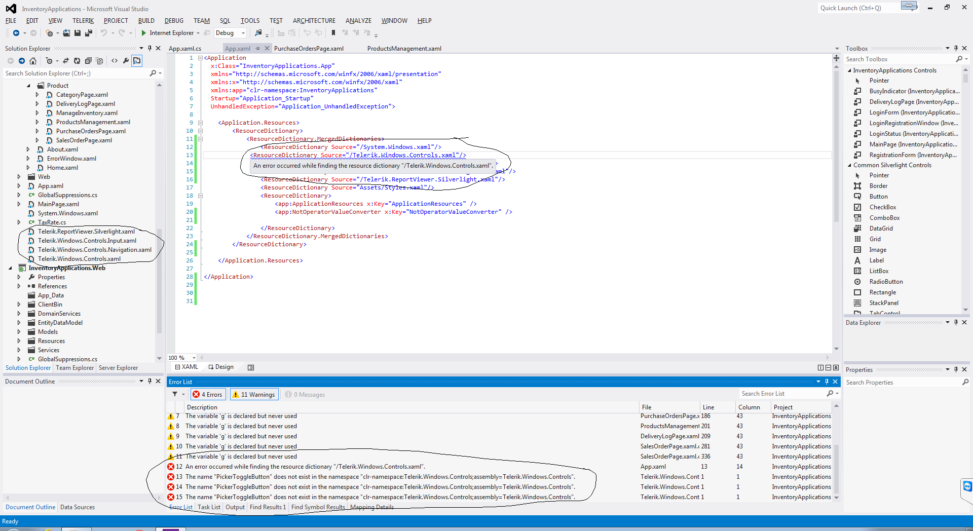Open Properties via the wrench icon

126,61
